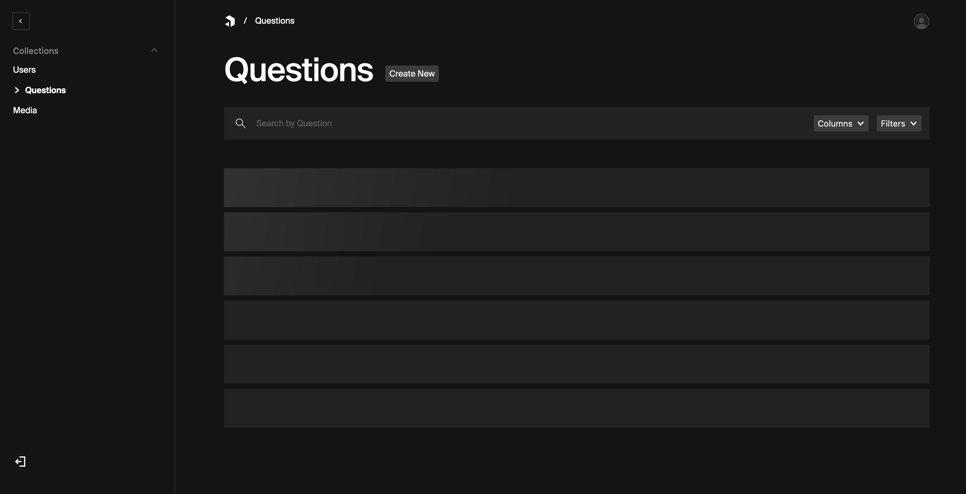Click the Questions breadcrumb link
Screen dimensions: 966x494
(275, 21)
